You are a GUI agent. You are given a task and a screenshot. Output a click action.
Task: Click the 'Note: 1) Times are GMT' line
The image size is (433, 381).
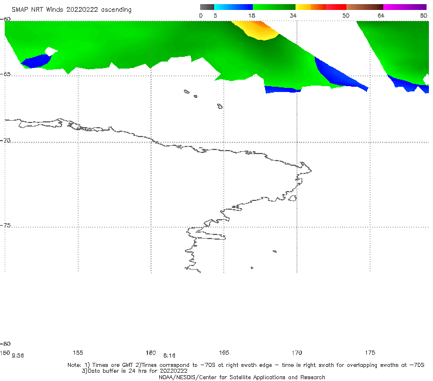pyautogui.click(x=246, y=365)
